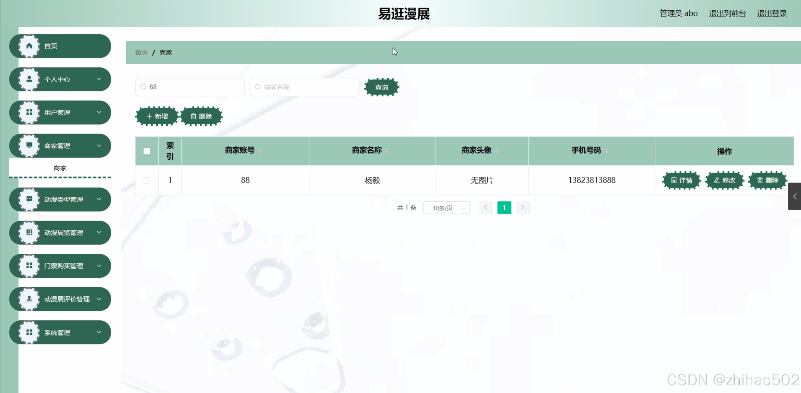Click the trash 删除 button in row actions
The image size is (801, 393).
pos(767,180)
